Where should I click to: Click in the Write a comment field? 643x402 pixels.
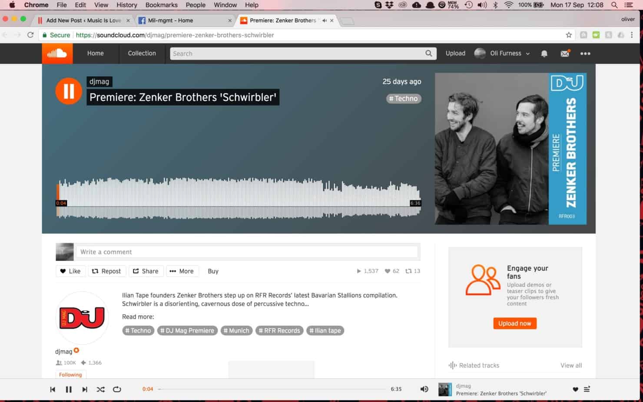coord(247,252)
